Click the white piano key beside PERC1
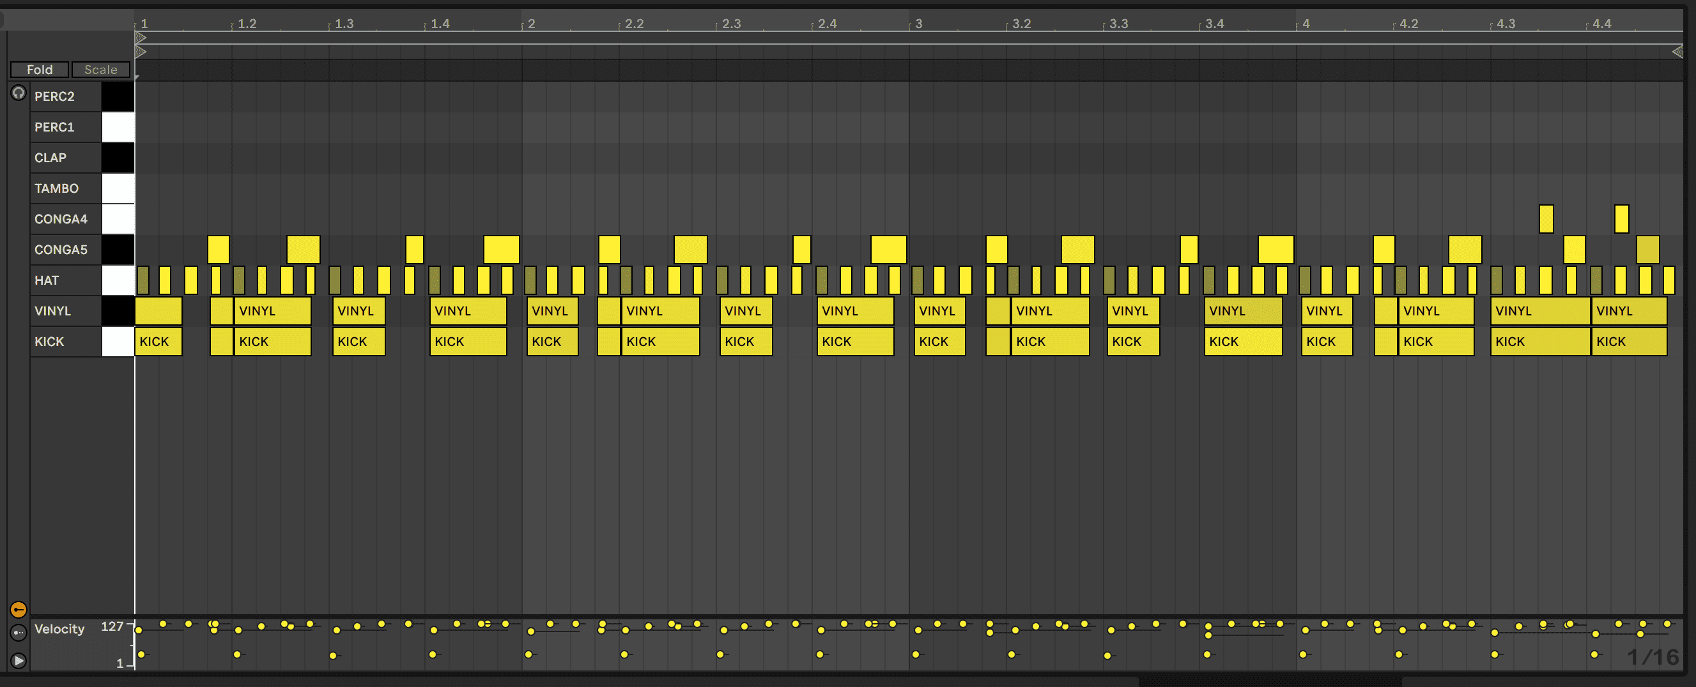This screenshot has height=687, width=1696. [x=118, y=127]
